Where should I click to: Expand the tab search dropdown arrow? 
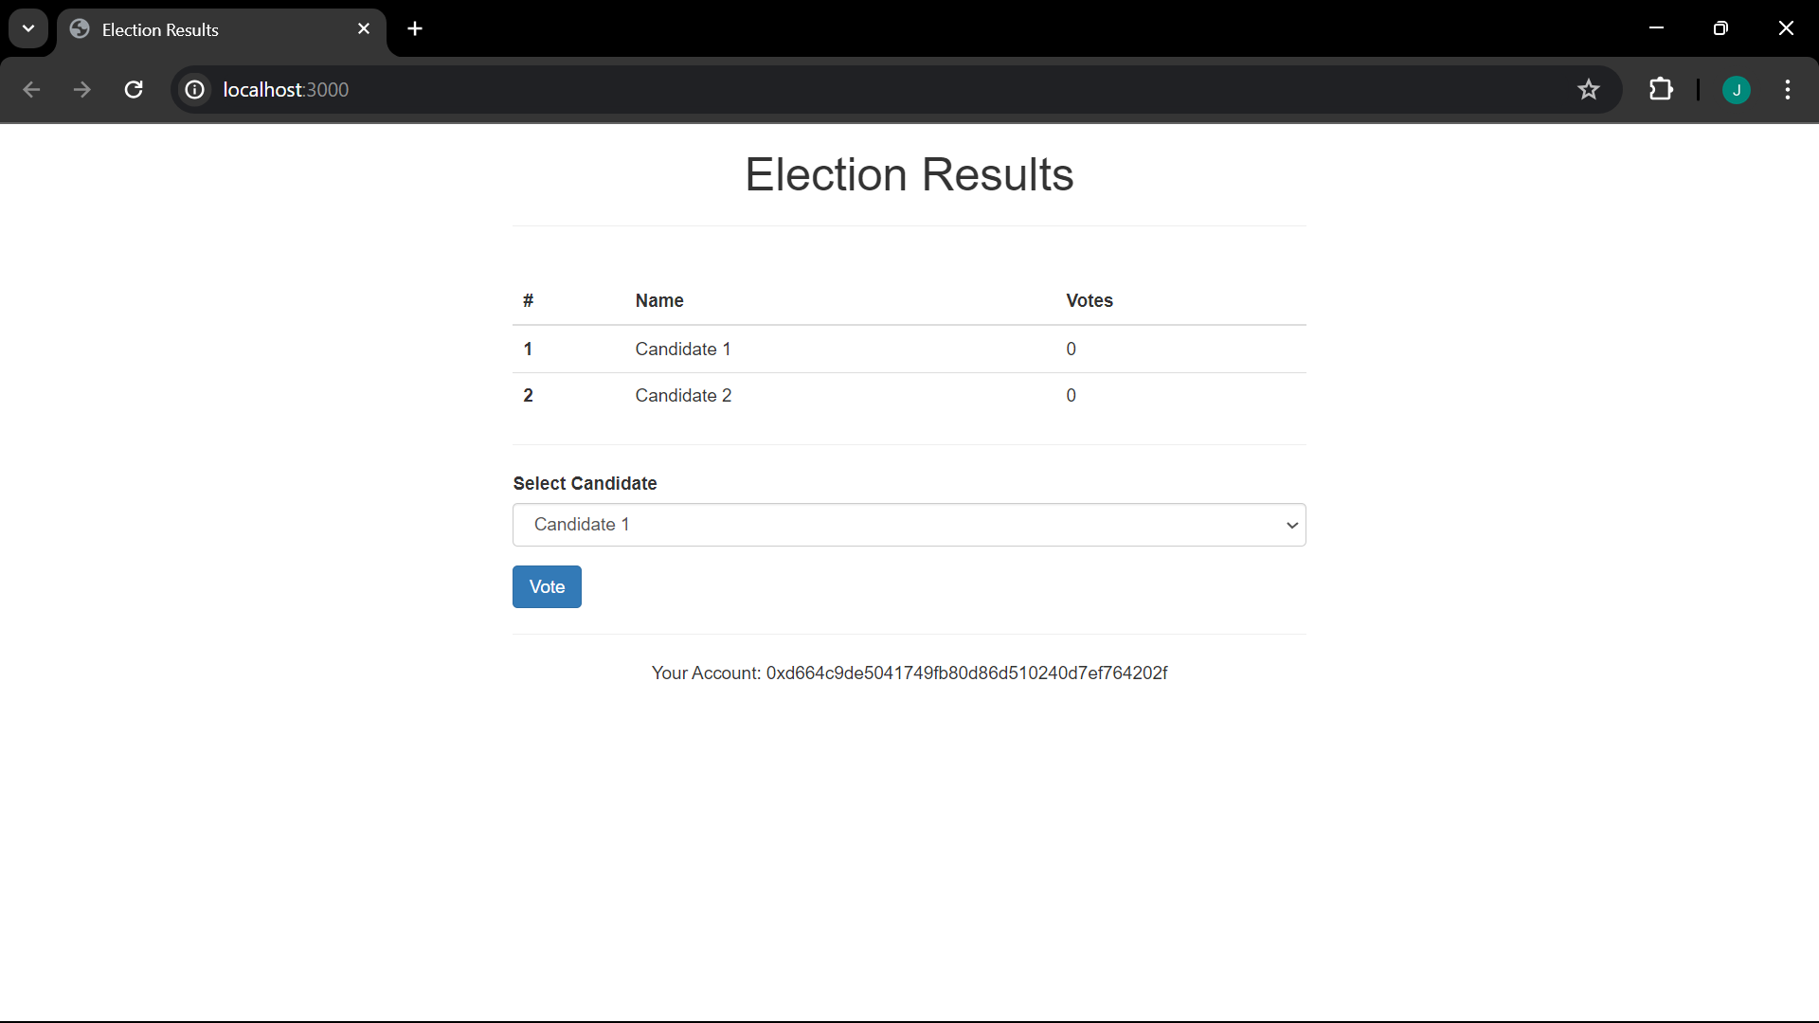[28, 28]
